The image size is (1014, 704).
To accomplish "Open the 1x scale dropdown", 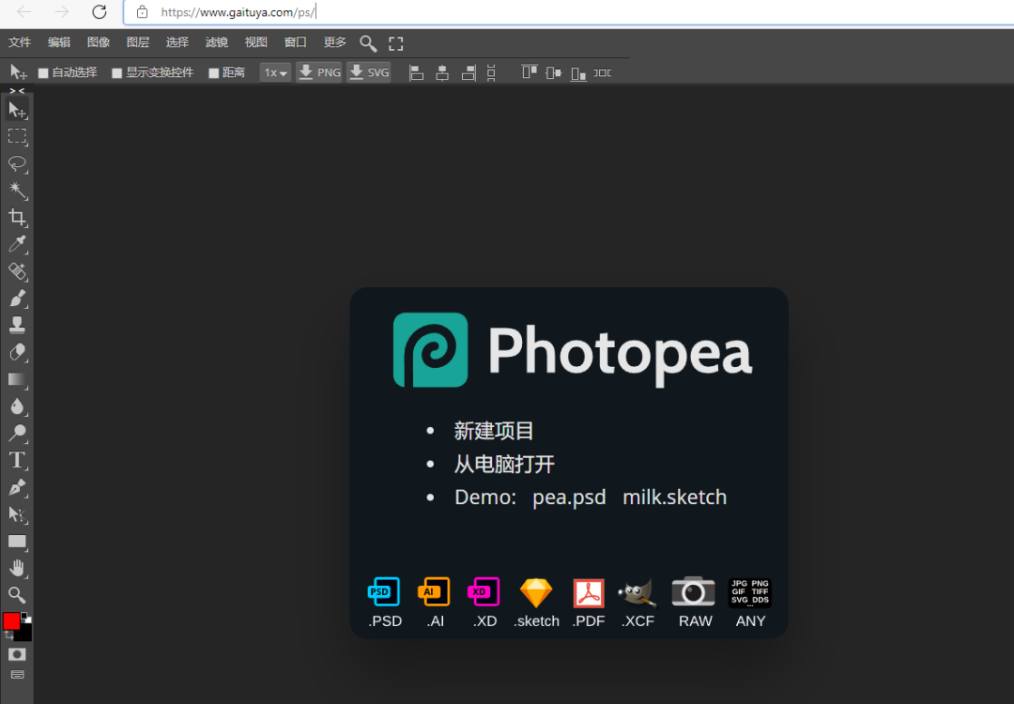I will [275, 72].
